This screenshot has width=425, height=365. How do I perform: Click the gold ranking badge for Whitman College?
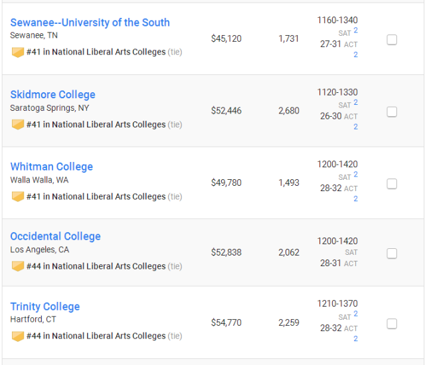pos(18,196)
